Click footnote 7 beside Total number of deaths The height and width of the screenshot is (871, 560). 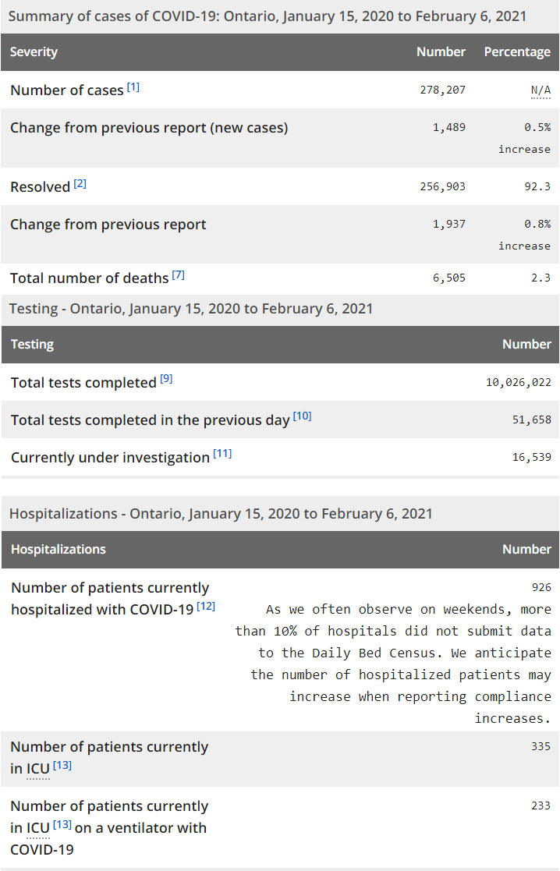179,275
